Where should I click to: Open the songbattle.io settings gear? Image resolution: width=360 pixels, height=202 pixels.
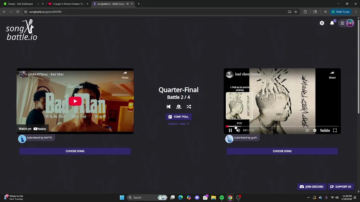click(322, 23)
